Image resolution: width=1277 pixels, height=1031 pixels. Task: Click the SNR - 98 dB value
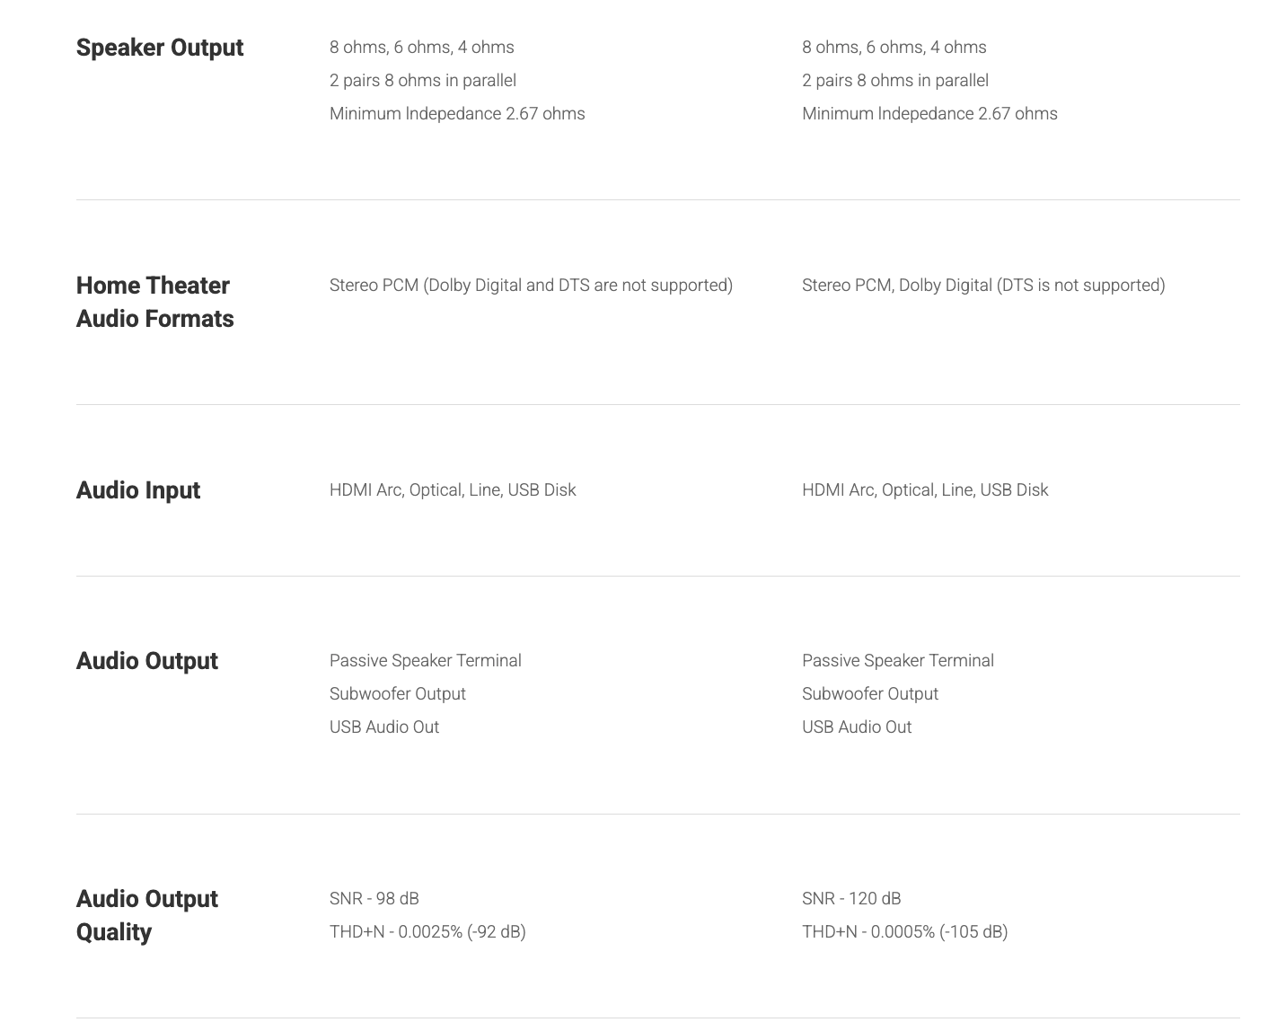(374, 899)
